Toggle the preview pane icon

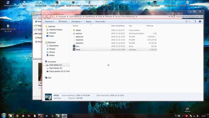[x=195, y=21]
